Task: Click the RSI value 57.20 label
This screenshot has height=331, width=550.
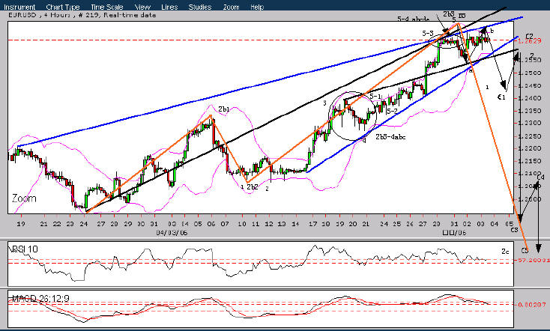Action: 534,260
